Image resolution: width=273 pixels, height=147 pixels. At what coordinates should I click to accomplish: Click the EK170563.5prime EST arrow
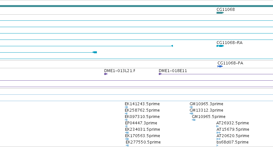pos(127,139)
